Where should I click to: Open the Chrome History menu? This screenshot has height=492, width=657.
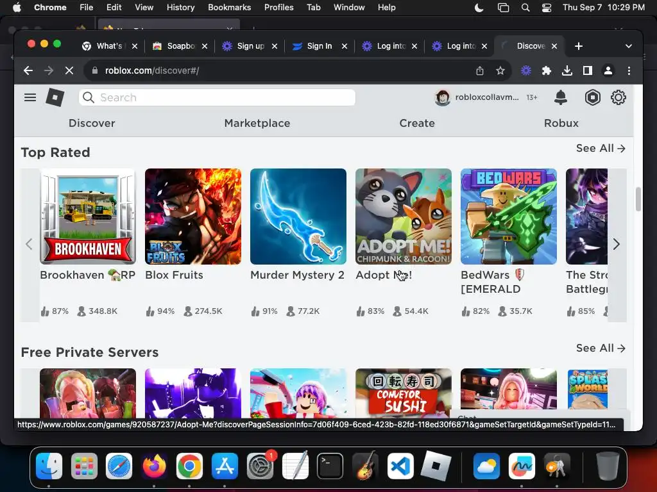point(180,8)
